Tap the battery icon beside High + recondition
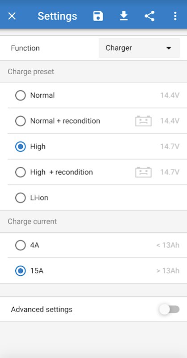The width and height of the screenshot is (187, 358). (x=143, y=172)
